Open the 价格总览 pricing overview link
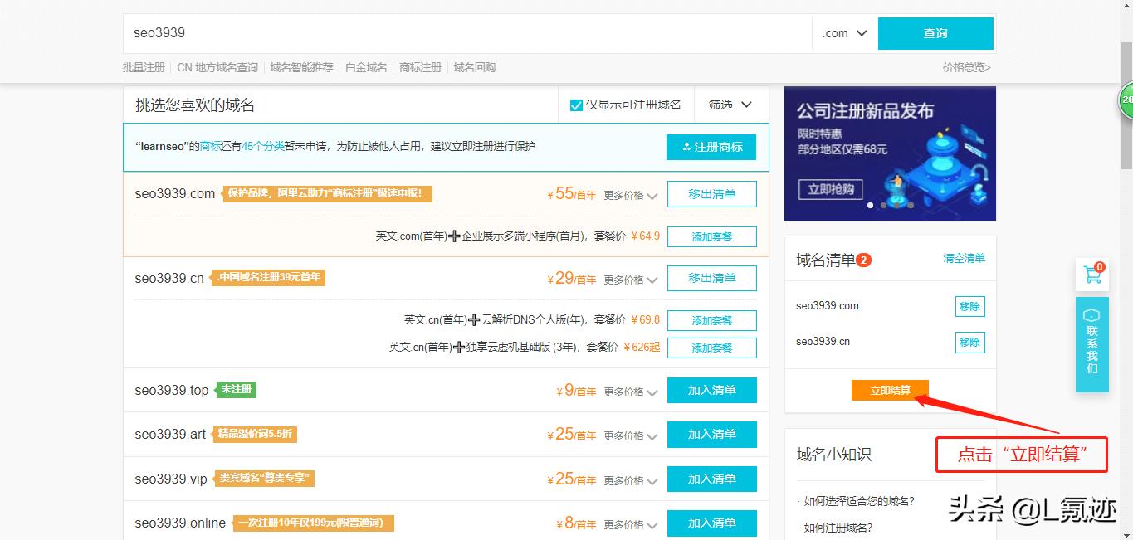 click(965, 67)
